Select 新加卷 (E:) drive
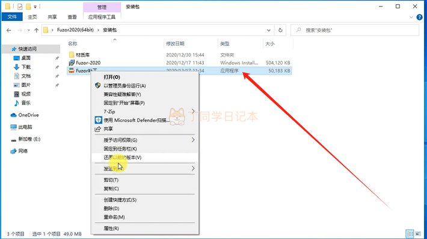The height and width of the screenshot is (239, 427). 29,139
